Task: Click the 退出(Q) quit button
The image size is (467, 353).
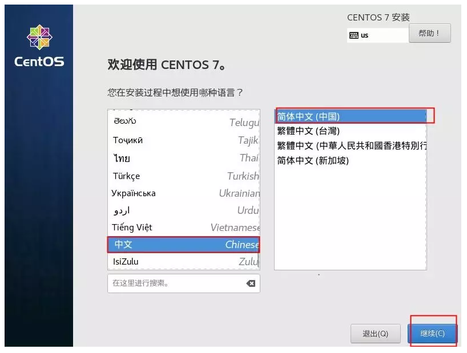Action: (376, 334)
